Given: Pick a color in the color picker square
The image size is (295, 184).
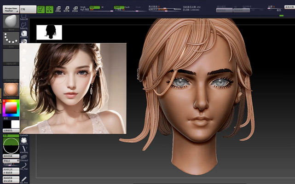Looking at the screenshot, I should click(11, 108).
